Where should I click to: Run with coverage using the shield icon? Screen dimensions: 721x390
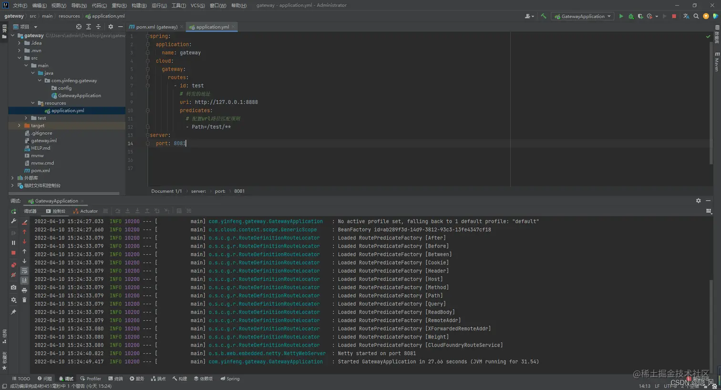point(640,16)
